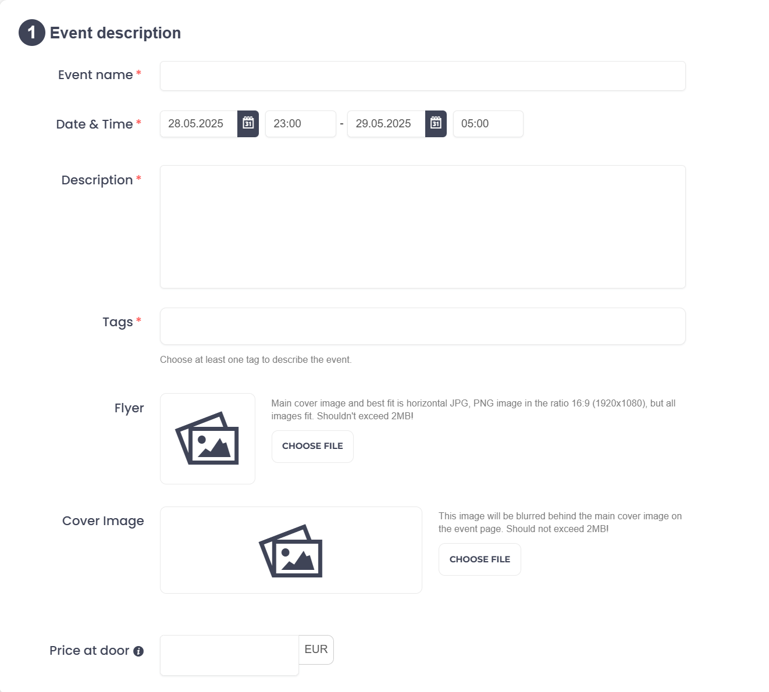769x692 pixels.
Task: Open the Tags selection field
Action: [x=422, y=326]
